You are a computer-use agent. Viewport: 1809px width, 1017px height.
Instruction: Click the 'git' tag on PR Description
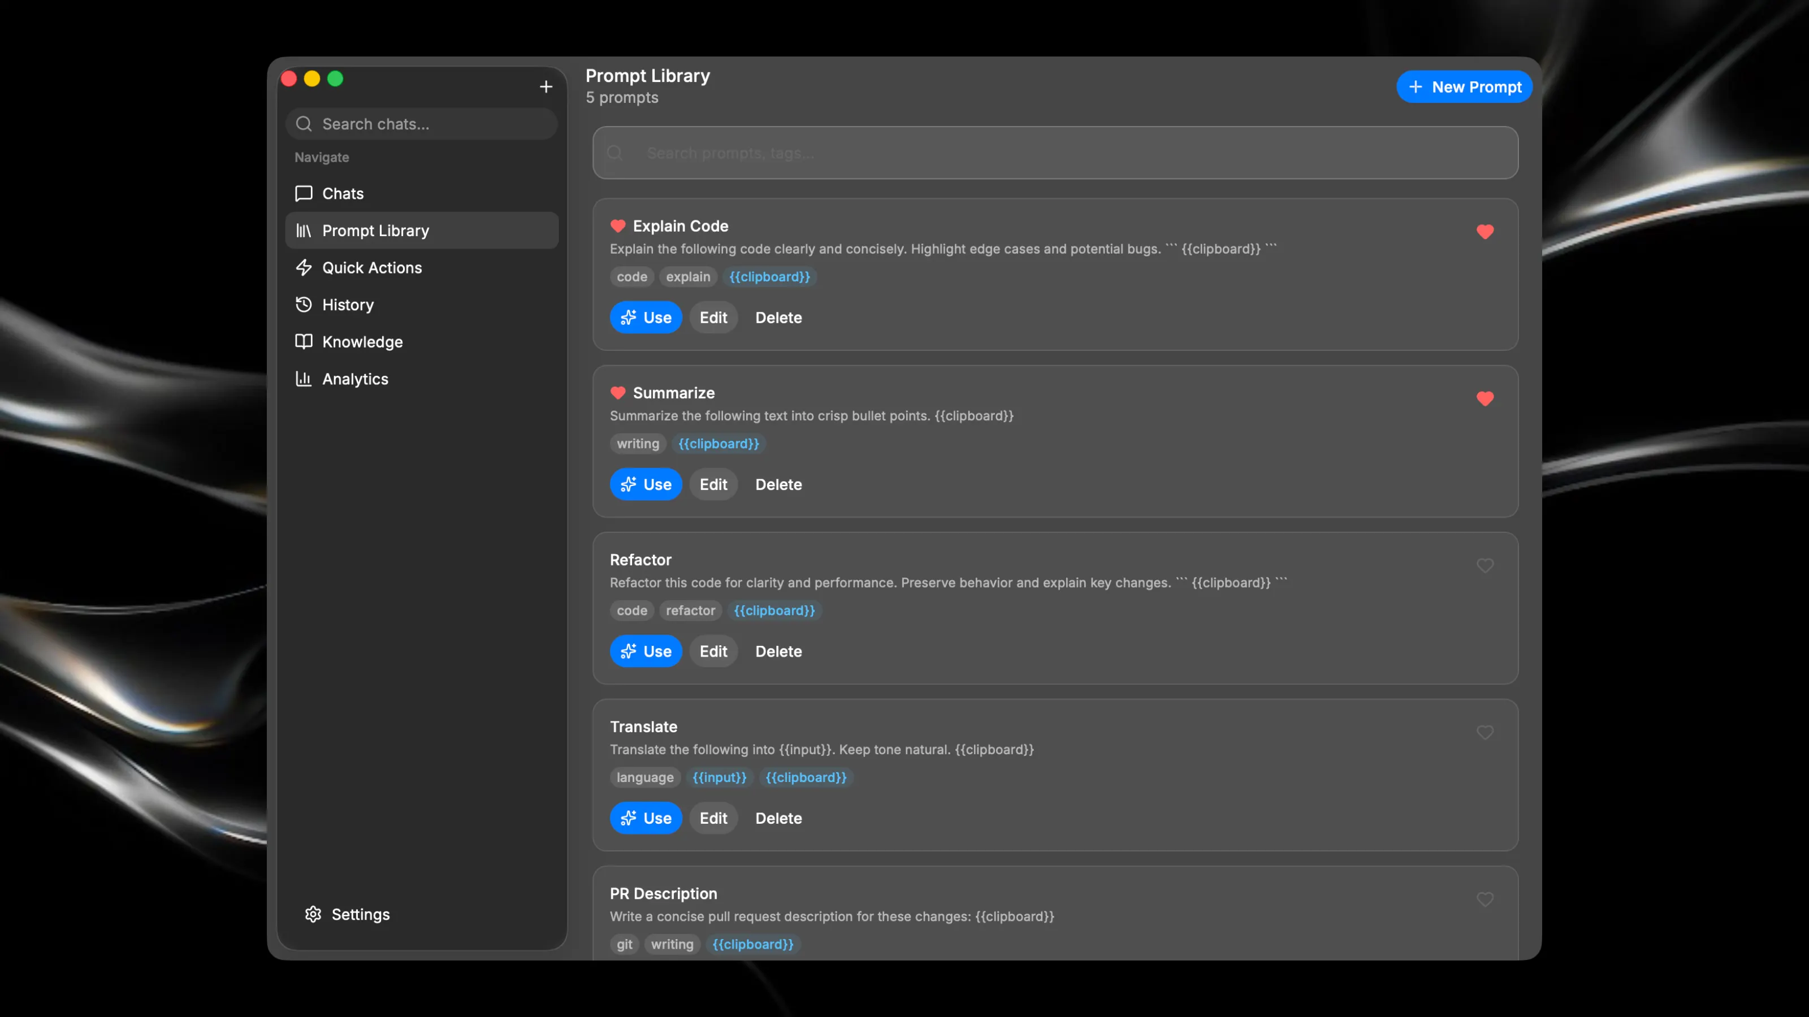tap(624, 945)
